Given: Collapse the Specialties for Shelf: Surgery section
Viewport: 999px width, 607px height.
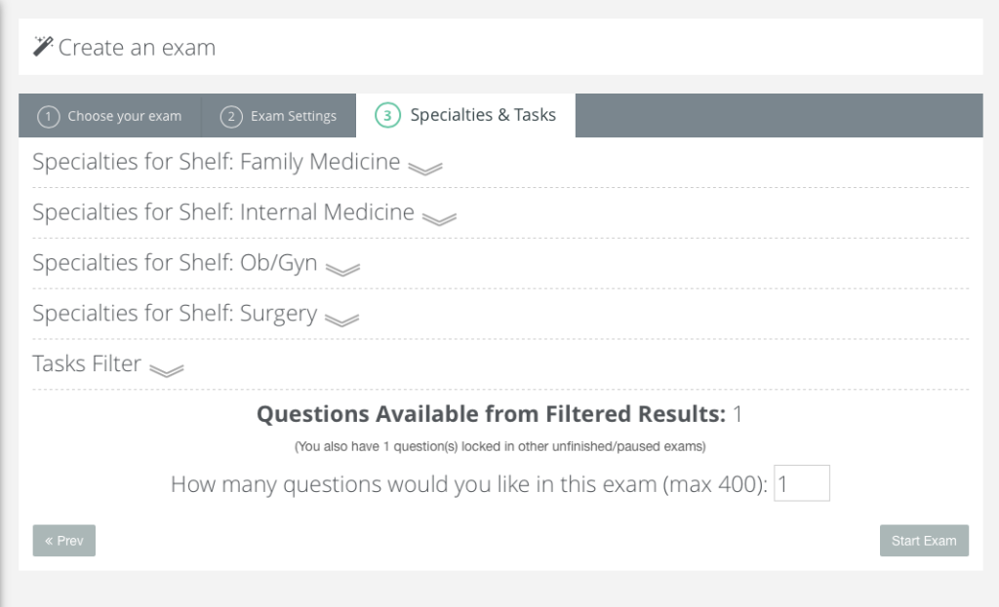Looking at the screenshot, I should (176, 314).
